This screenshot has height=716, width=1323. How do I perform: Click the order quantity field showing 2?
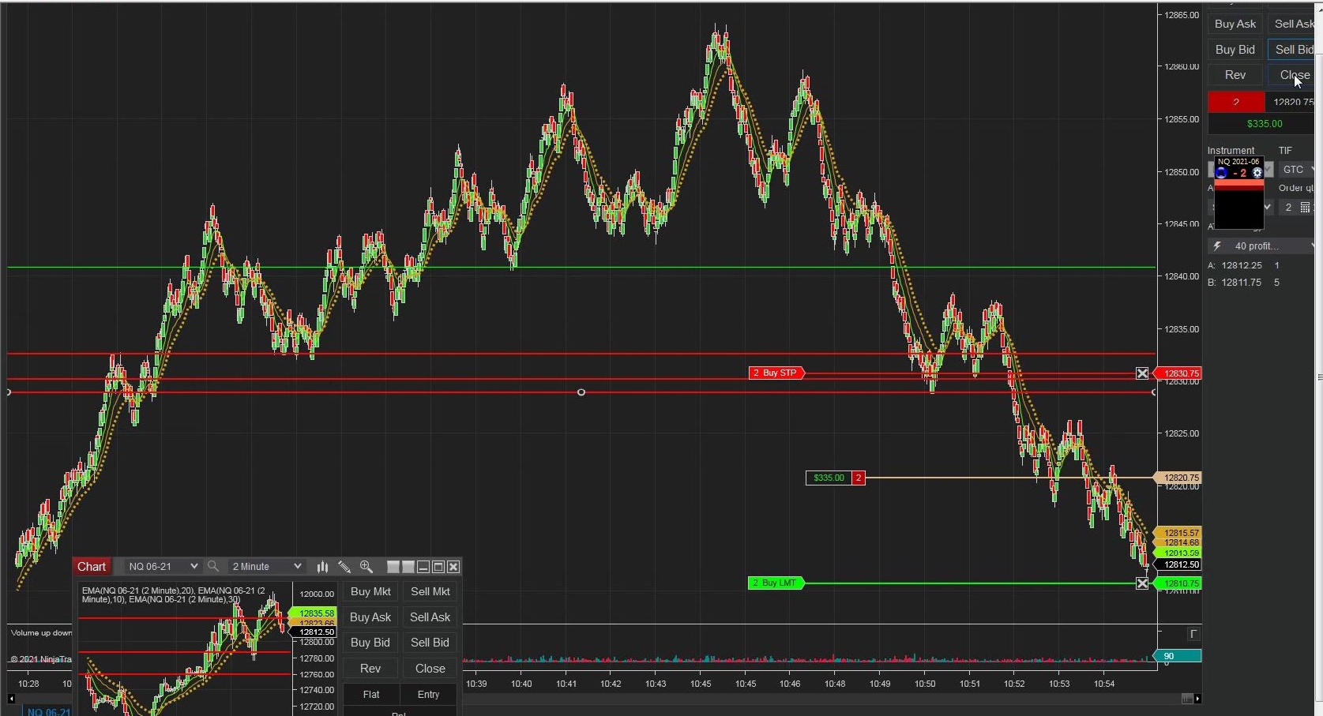point(1288,207)
